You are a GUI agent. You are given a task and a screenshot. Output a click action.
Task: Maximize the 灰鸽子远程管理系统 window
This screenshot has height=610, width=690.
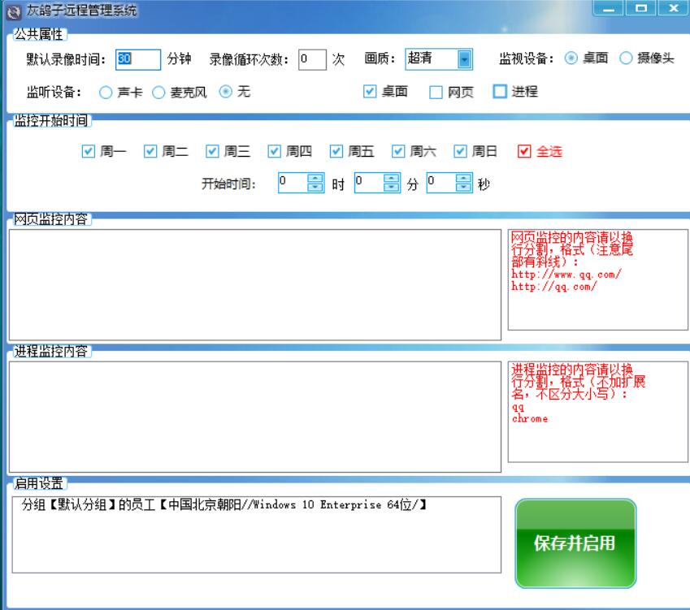(640, 8)
